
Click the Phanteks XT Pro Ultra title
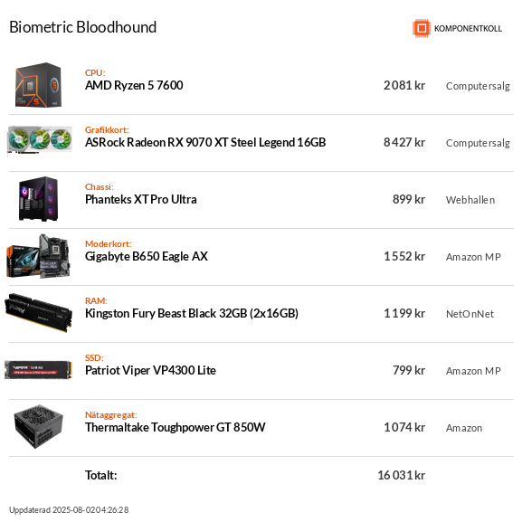[141, 199]
